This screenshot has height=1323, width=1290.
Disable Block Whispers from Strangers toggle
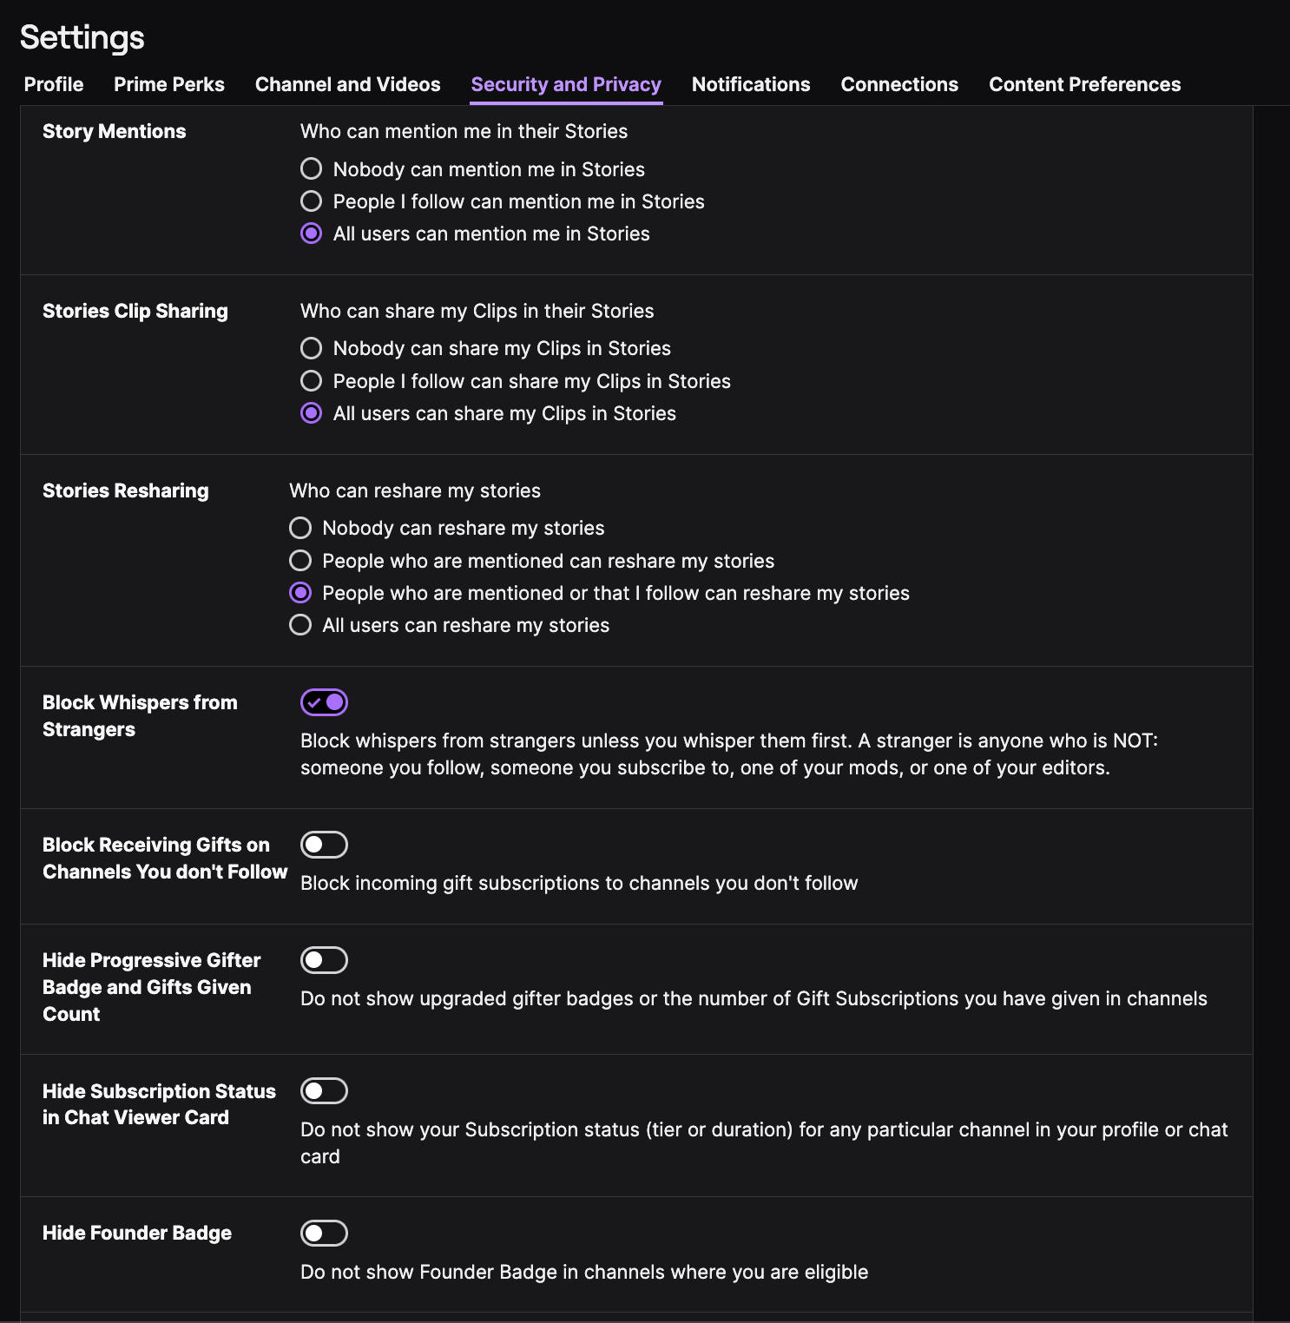pyautogui.click(x=324, y=702)
